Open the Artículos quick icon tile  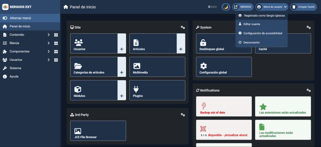tap(153, 44)
